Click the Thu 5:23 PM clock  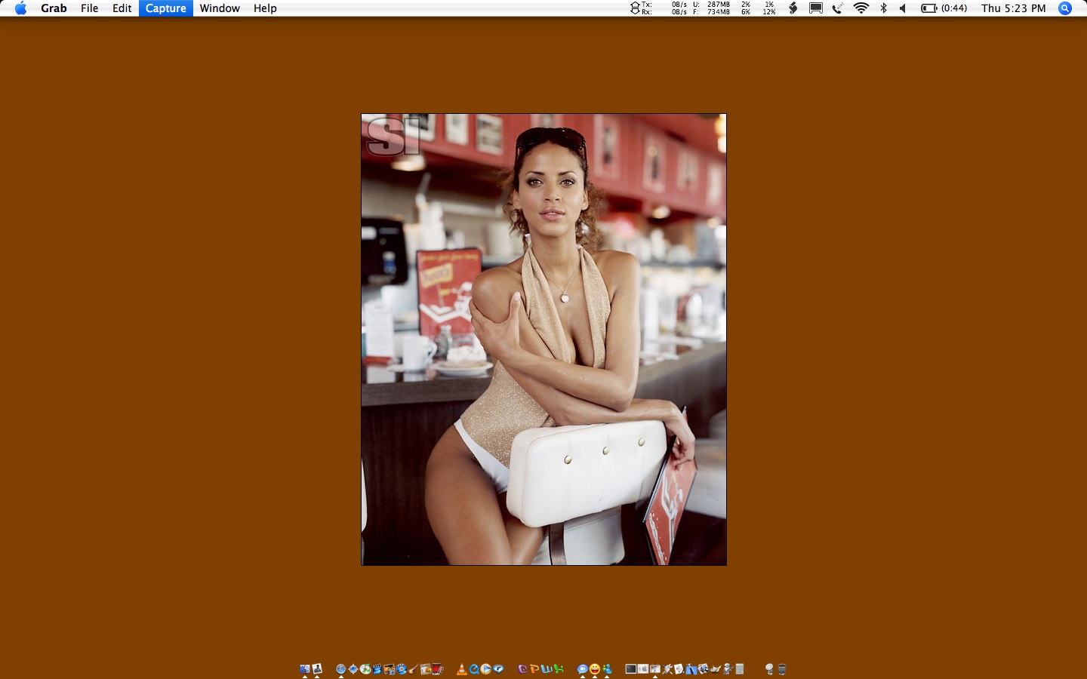coord(1013,8)
